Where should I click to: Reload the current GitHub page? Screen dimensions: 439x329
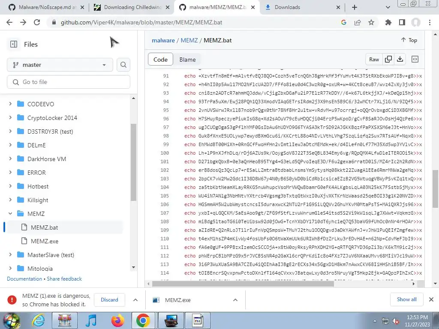tap(37, 22)
